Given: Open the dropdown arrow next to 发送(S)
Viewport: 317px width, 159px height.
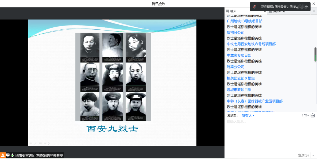Looking at the screenshot, I should (314, 155).
